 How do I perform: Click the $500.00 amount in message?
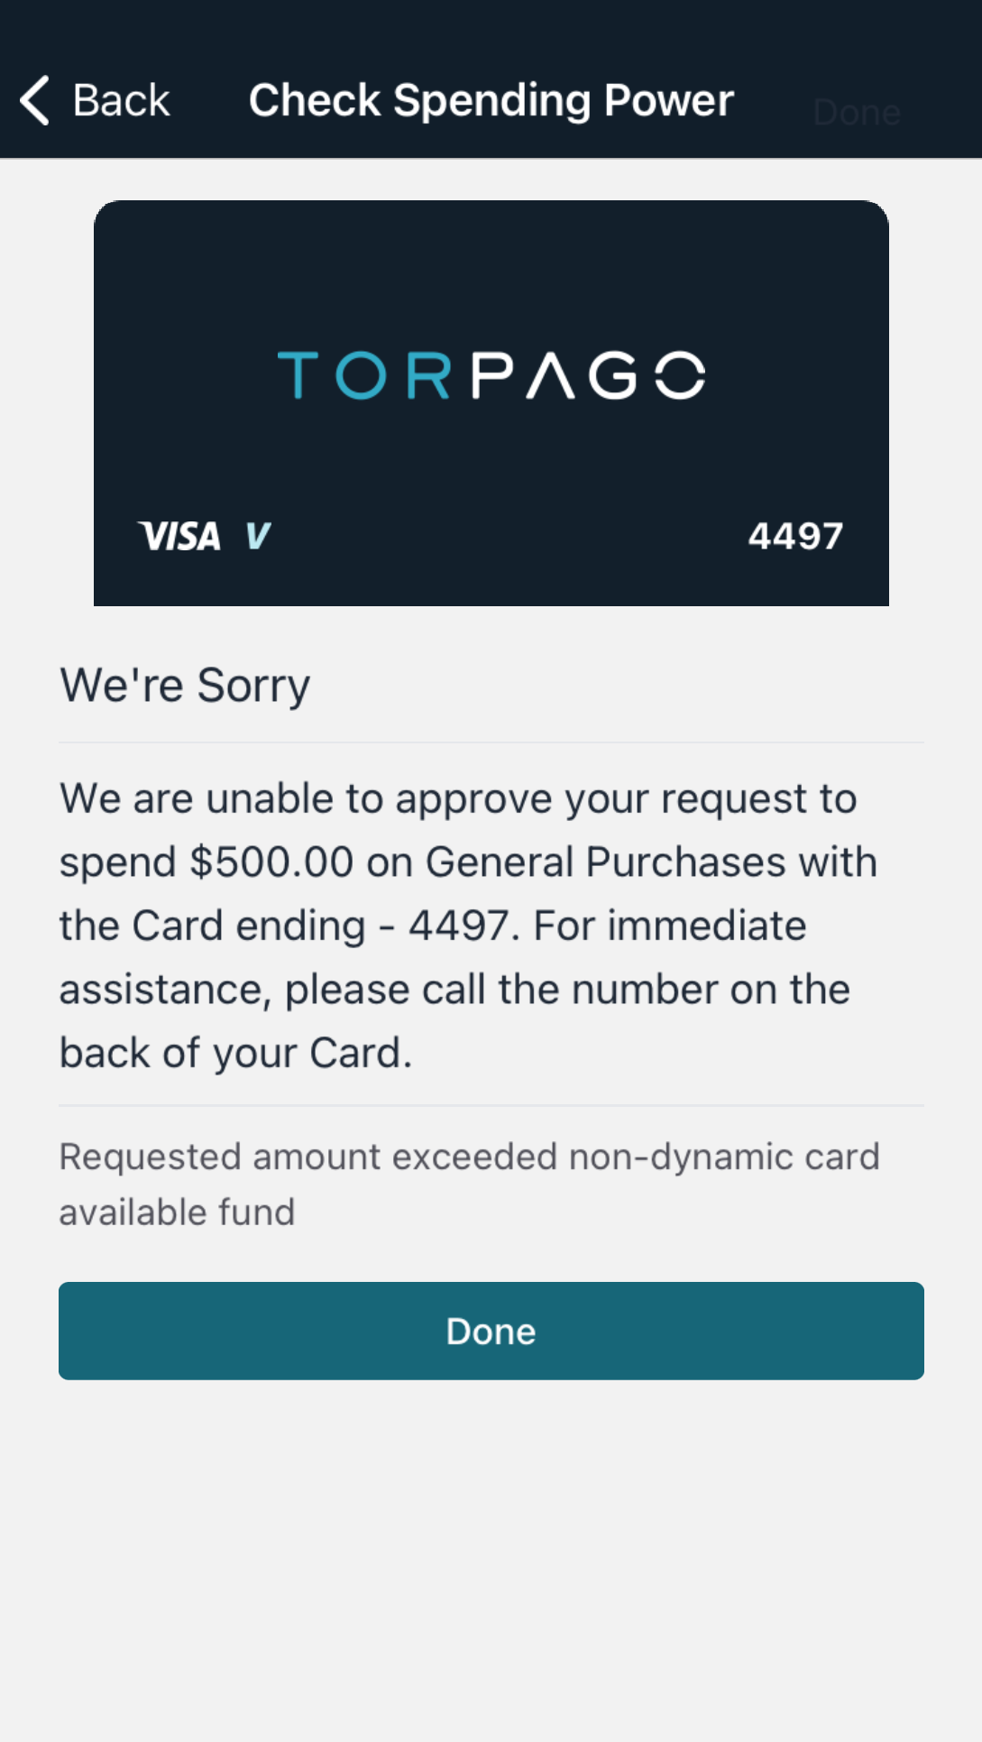coord(271,862)
